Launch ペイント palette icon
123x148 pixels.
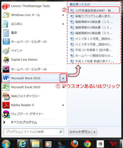pos(6,51)
